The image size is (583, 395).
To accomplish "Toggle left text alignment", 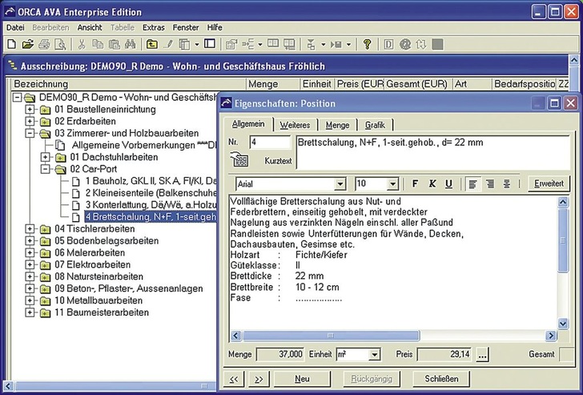I will coord(473,183).
